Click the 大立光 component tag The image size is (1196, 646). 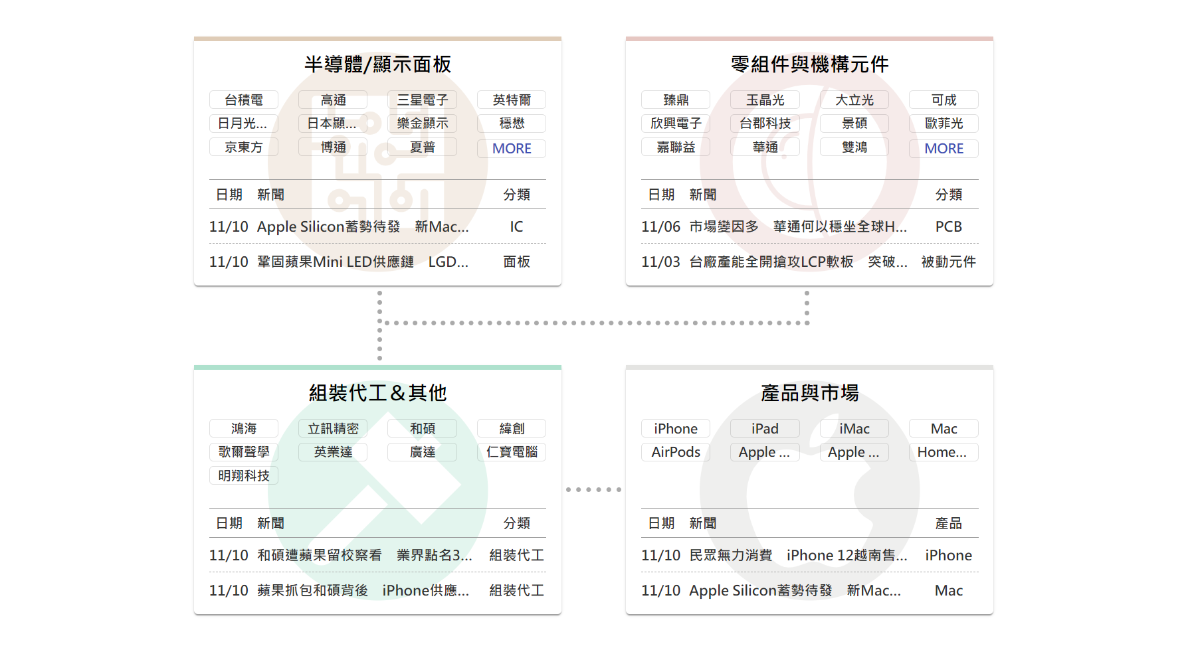[x=854, y=100]
